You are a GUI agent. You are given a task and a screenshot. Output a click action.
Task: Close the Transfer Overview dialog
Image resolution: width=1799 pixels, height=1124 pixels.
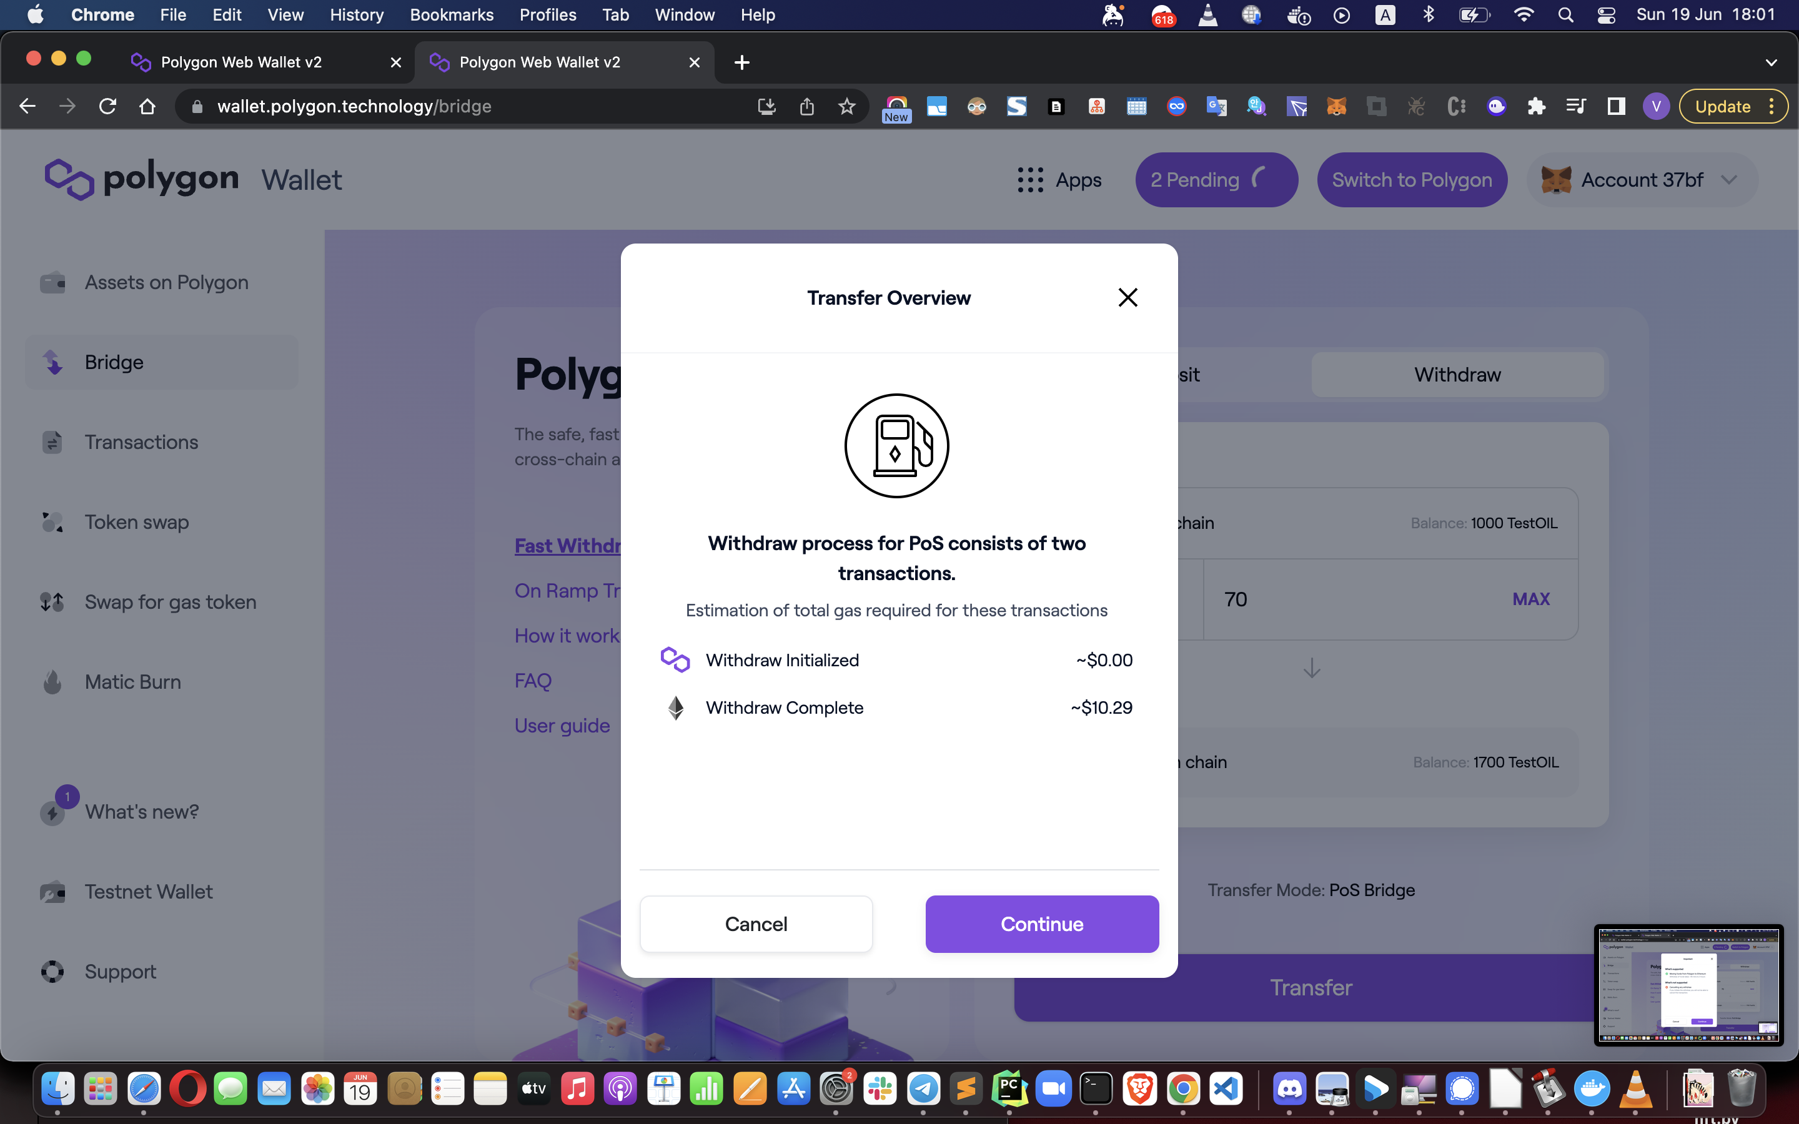pyautogui.click(x=1127, y=297)
